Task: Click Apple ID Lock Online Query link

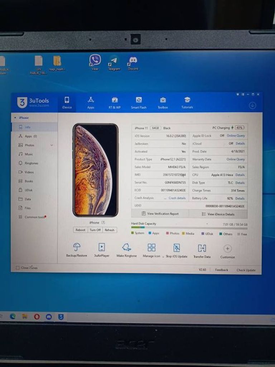Action: [236, 135]
